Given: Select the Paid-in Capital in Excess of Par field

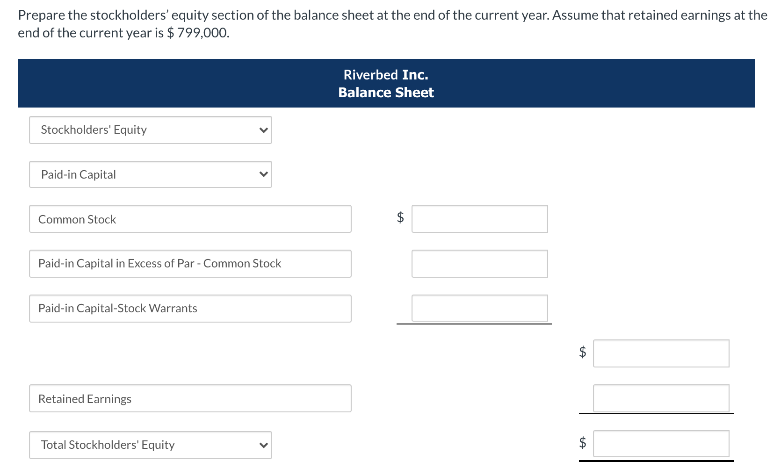Looking at the screenshot, I should [190, 264].
